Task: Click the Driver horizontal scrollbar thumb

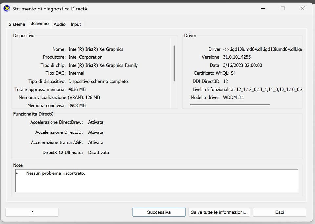Action: coord(230,104)
